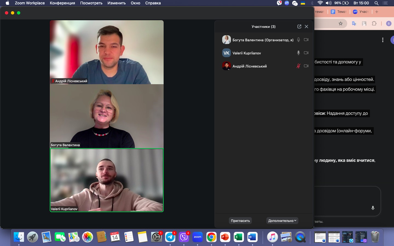Pop out the participants panel
The width and height of the screenshot is (394, 246).
299,27
